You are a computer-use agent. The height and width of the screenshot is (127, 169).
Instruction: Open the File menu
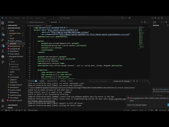tap(6, 18)
